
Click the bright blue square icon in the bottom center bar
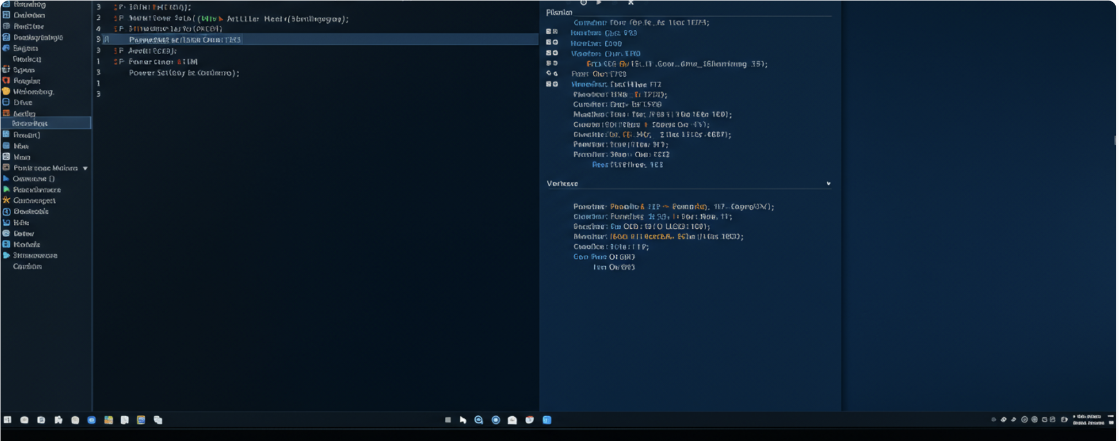click(547, 420)
